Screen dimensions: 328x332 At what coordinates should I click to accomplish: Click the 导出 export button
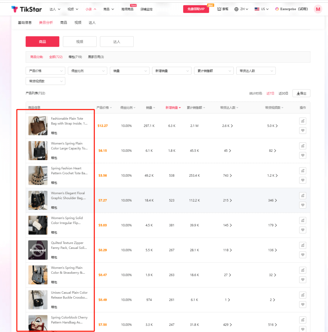[301, 93]
